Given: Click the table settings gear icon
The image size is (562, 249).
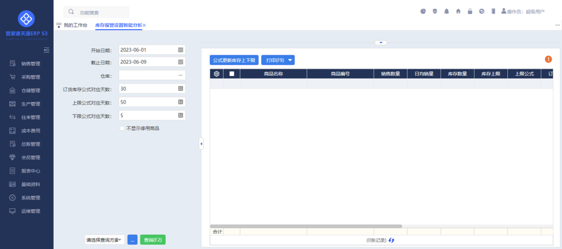Looking at the screenshot, I should 216,74.
